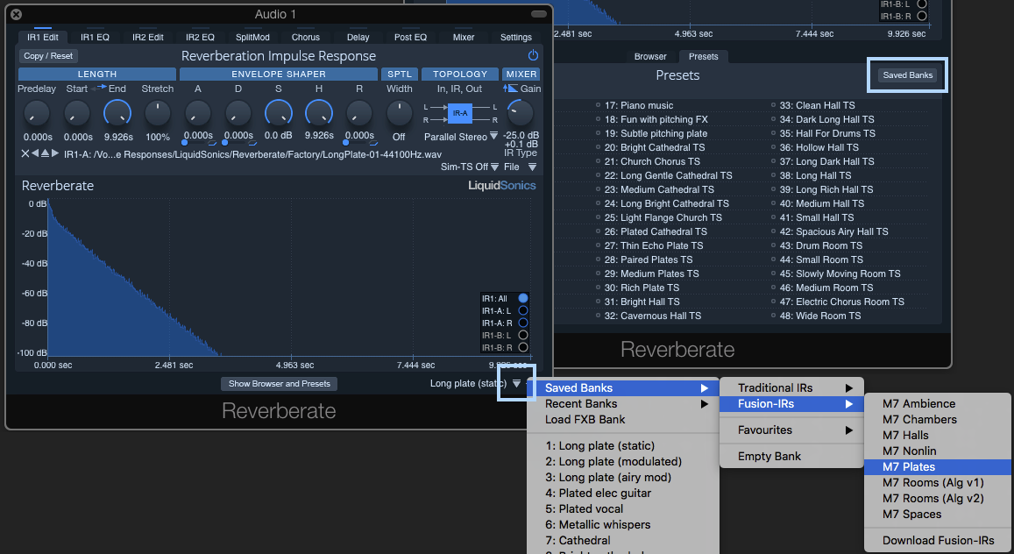The width and height of the screenshot is (1014, 554).
Task: Pick 4: Plated elec guitar from menu
Action: coord(623,494)
